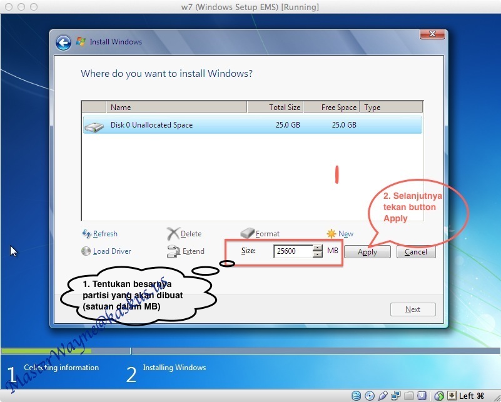The image size is (501, 402).
Task: Click the USB devices icon in status bar
Action: 382,396
